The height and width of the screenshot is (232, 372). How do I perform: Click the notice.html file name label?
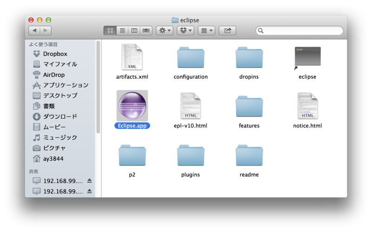pos(307,126)
